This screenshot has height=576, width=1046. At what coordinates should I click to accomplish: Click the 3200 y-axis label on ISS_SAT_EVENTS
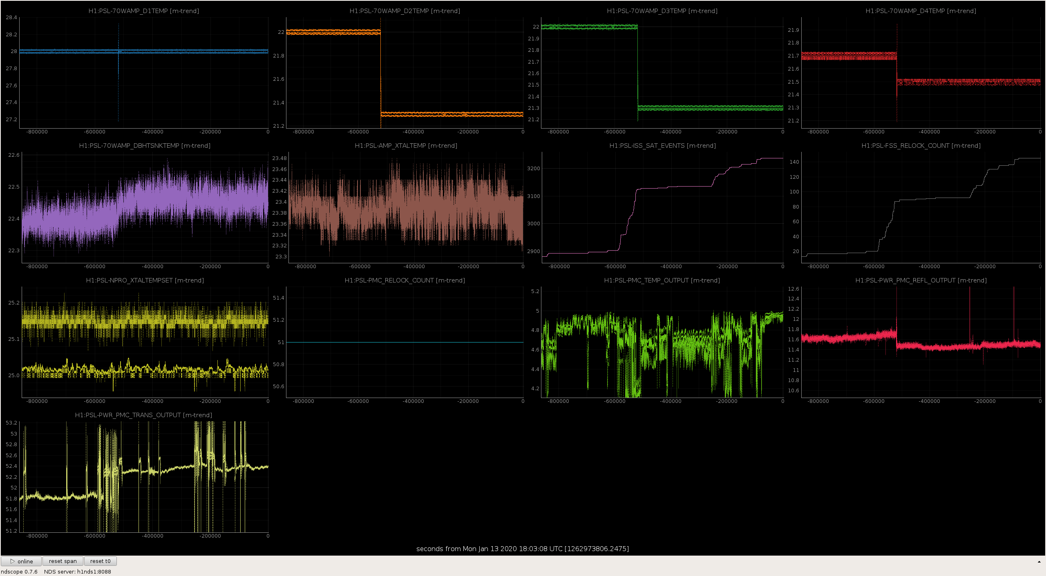534,168
